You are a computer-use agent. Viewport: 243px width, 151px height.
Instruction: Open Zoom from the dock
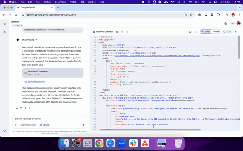(x=122, y=143)
